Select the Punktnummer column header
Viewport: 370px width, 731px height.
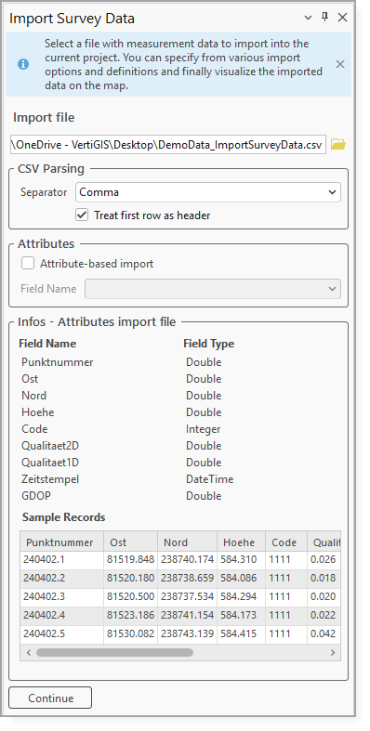[x=61, y=542]
